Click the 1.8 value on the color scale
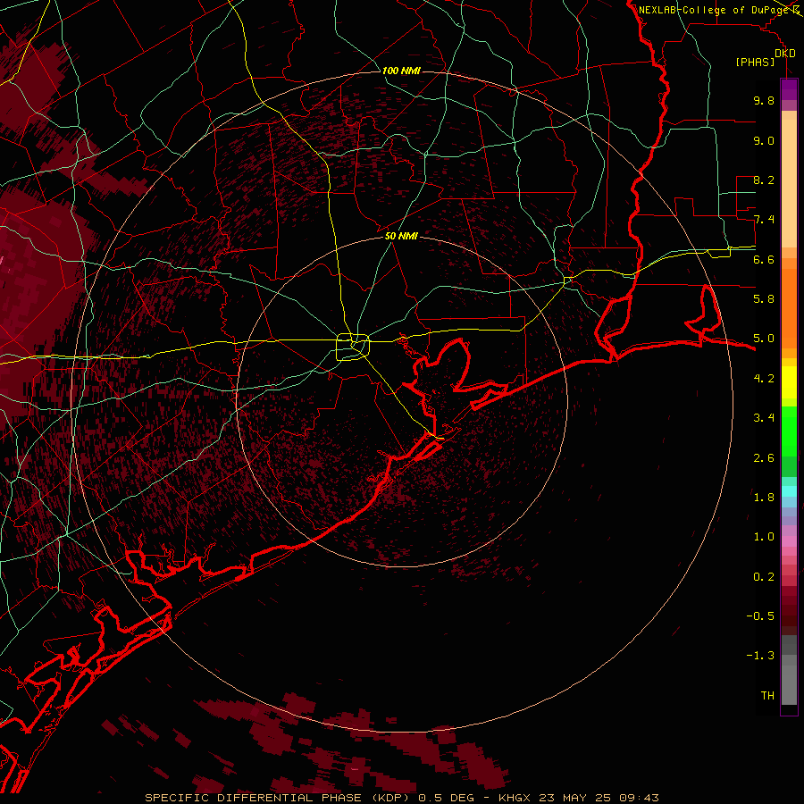This screenshot has height=804, width=804. (764, 498)
